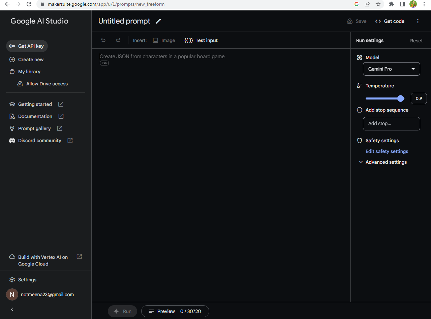Click the Add stop sequence input field
This screenshot has width=431, height=319.
point(392,124)
